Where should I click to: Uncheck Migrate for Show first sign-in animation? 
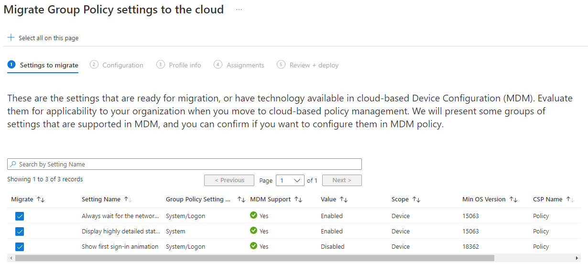pos(20,247)
